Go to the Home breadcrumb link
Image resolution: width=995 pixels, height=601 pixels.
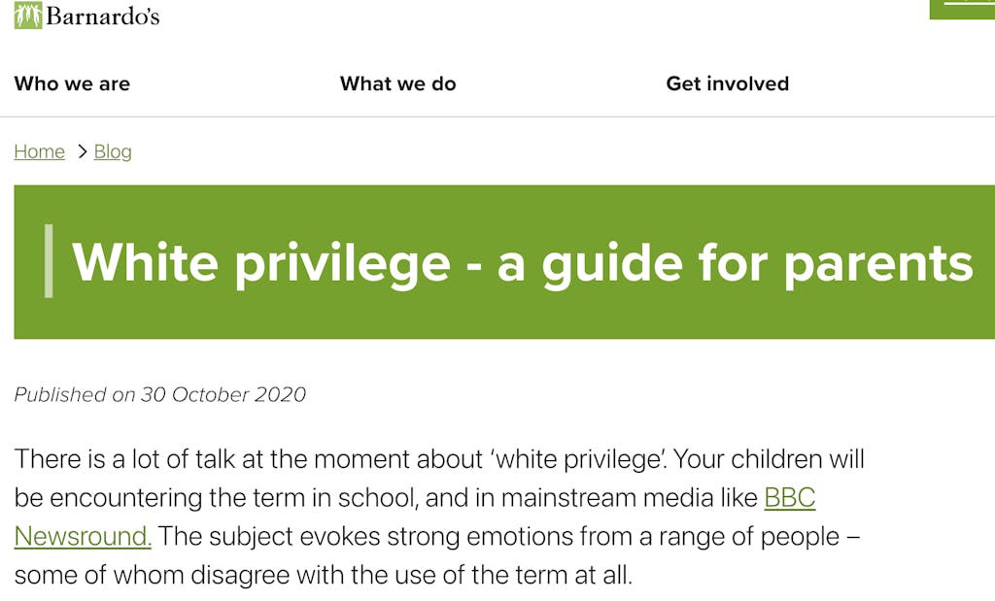(x=40, y=151)
